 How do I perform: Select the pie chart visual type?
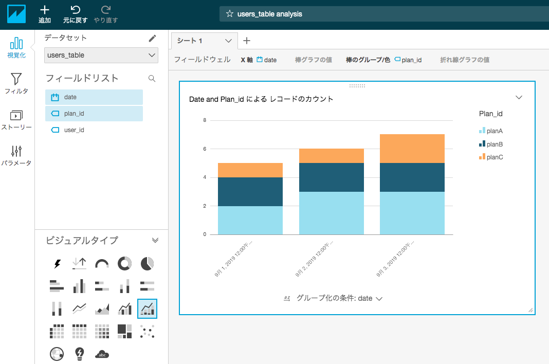147,264
